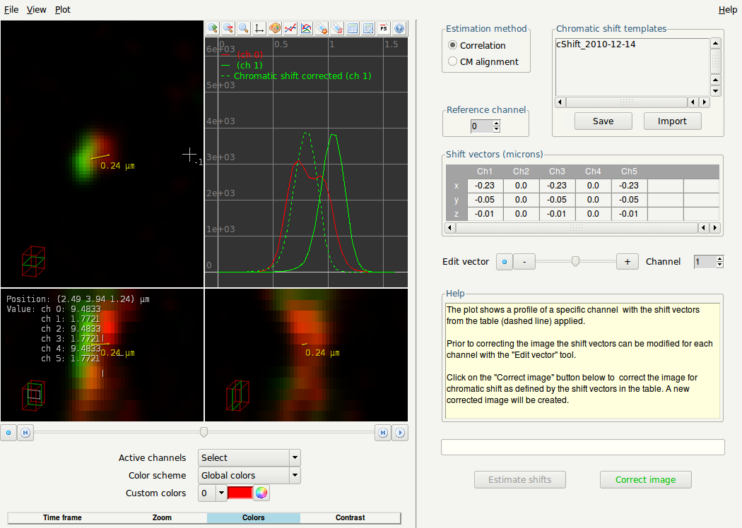Select the Correlation estimation method
742x528 pixels.
[x=453, y=45]
